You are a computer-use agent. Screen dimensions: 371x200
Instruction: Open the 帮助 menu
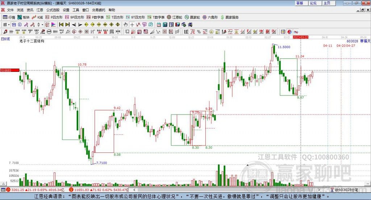click(112, 10)
